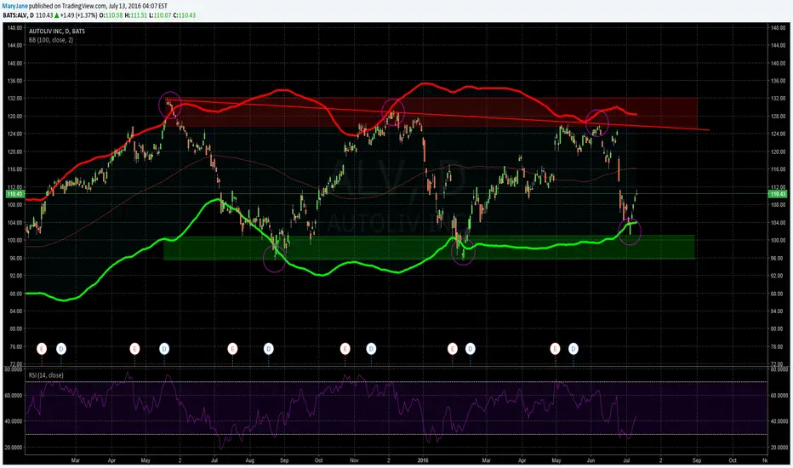Select the BB (100, close, 2) indicator label

pyautogui.click(x=50, y=40)
